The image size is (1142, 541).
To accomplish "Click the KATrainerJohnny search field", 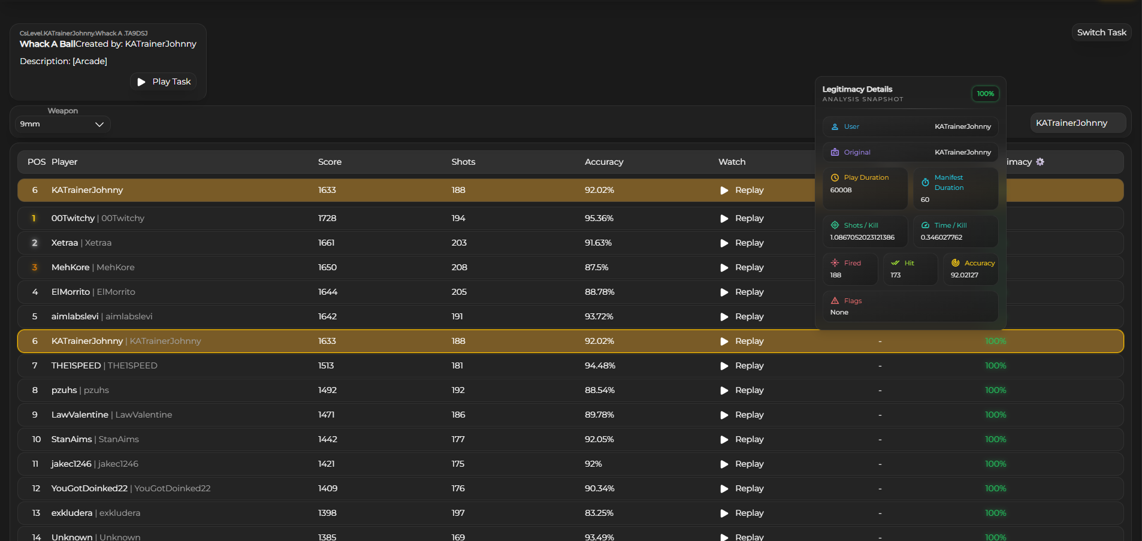I will [x=1078, y=123].
